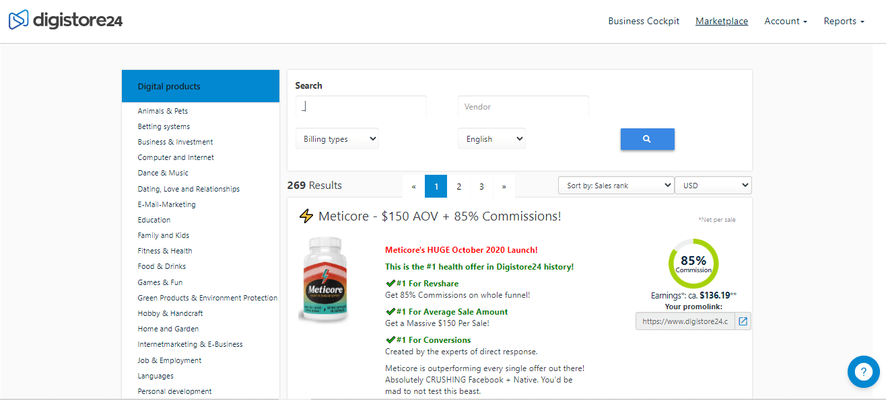Open the USD currency dropdown
The width and height of the screenshot is (886, 400).
713,186
